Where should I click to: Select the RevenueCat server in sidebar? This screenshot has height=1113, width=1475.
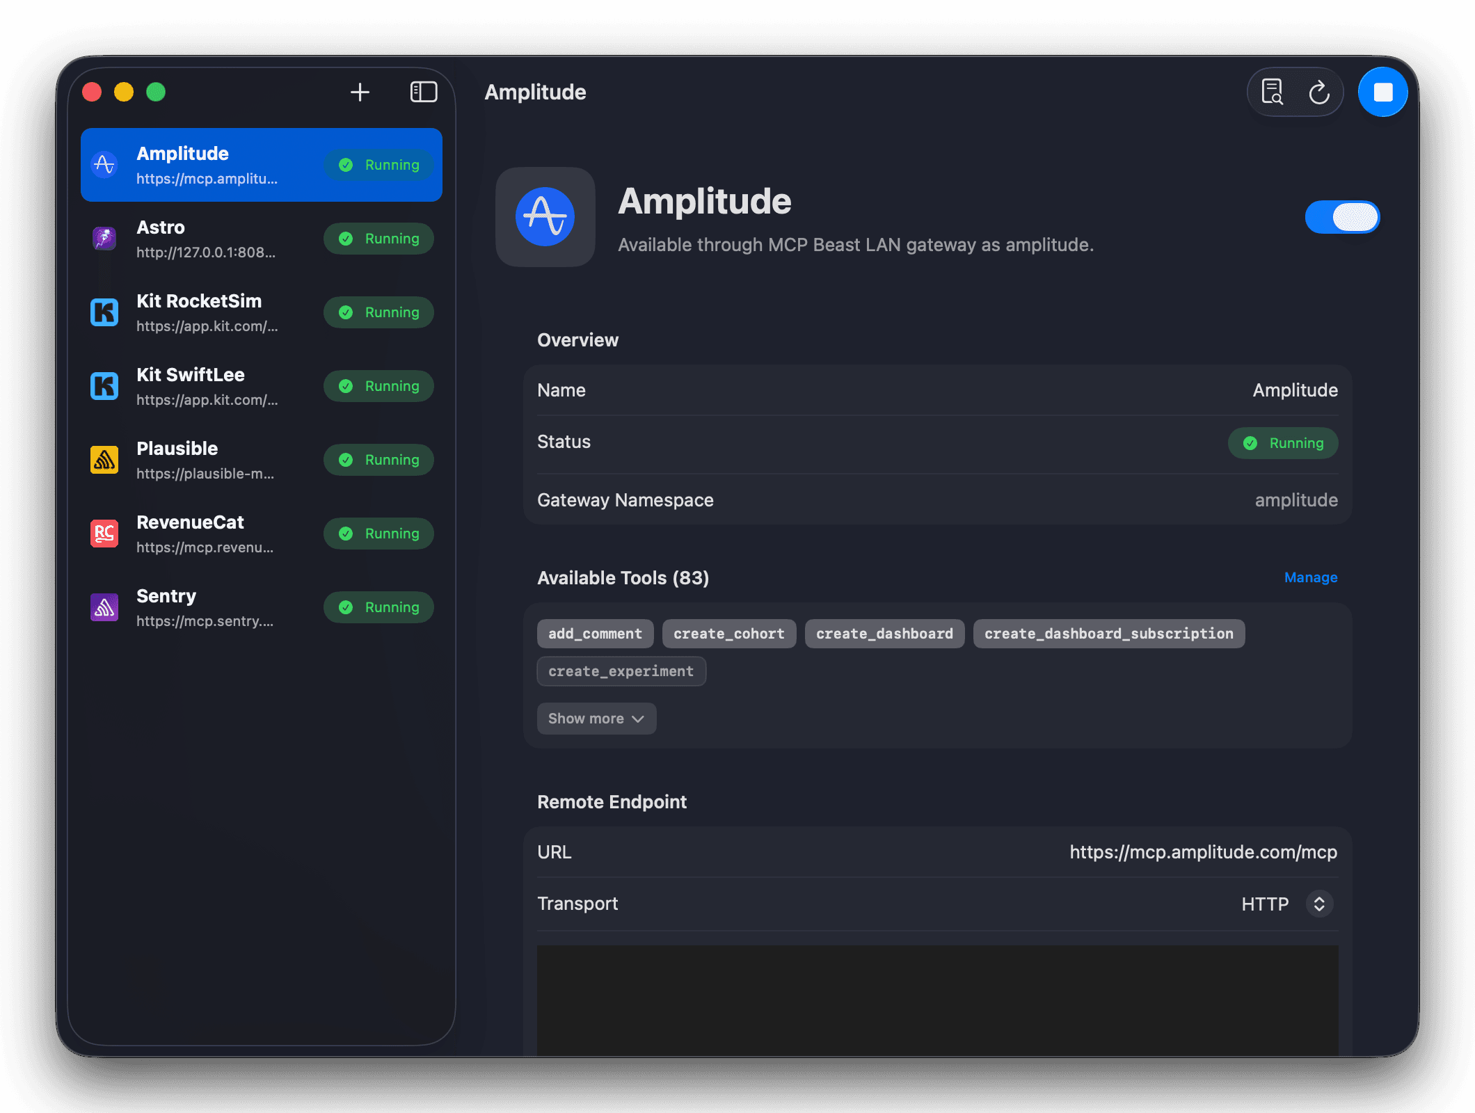tap(262, 534)
